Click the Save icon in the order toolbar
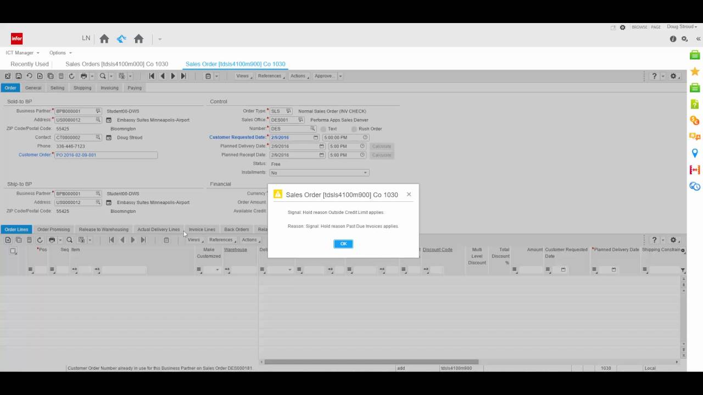703x395 pixels. [x=19, y=76]
